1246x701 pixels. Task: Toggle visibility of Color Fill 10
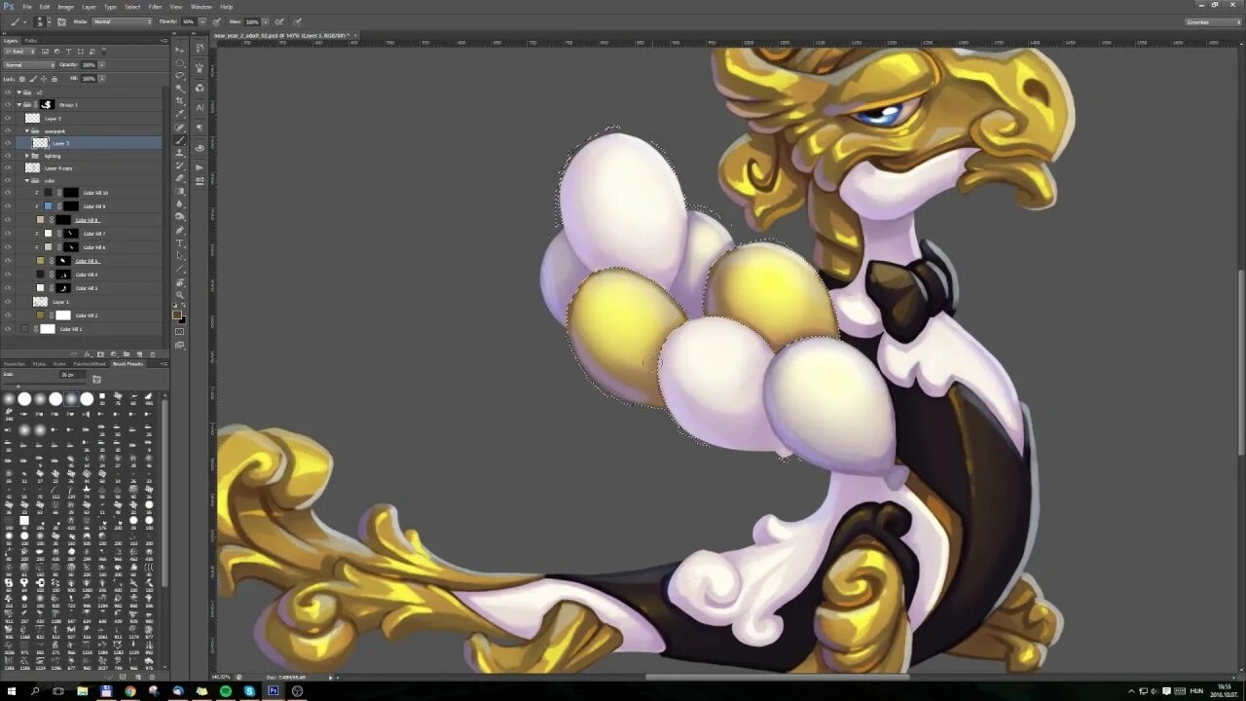pos(8,193)
